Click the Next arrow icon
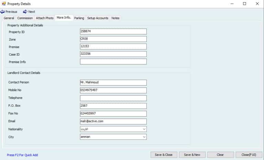 click(x=25, y=12)
